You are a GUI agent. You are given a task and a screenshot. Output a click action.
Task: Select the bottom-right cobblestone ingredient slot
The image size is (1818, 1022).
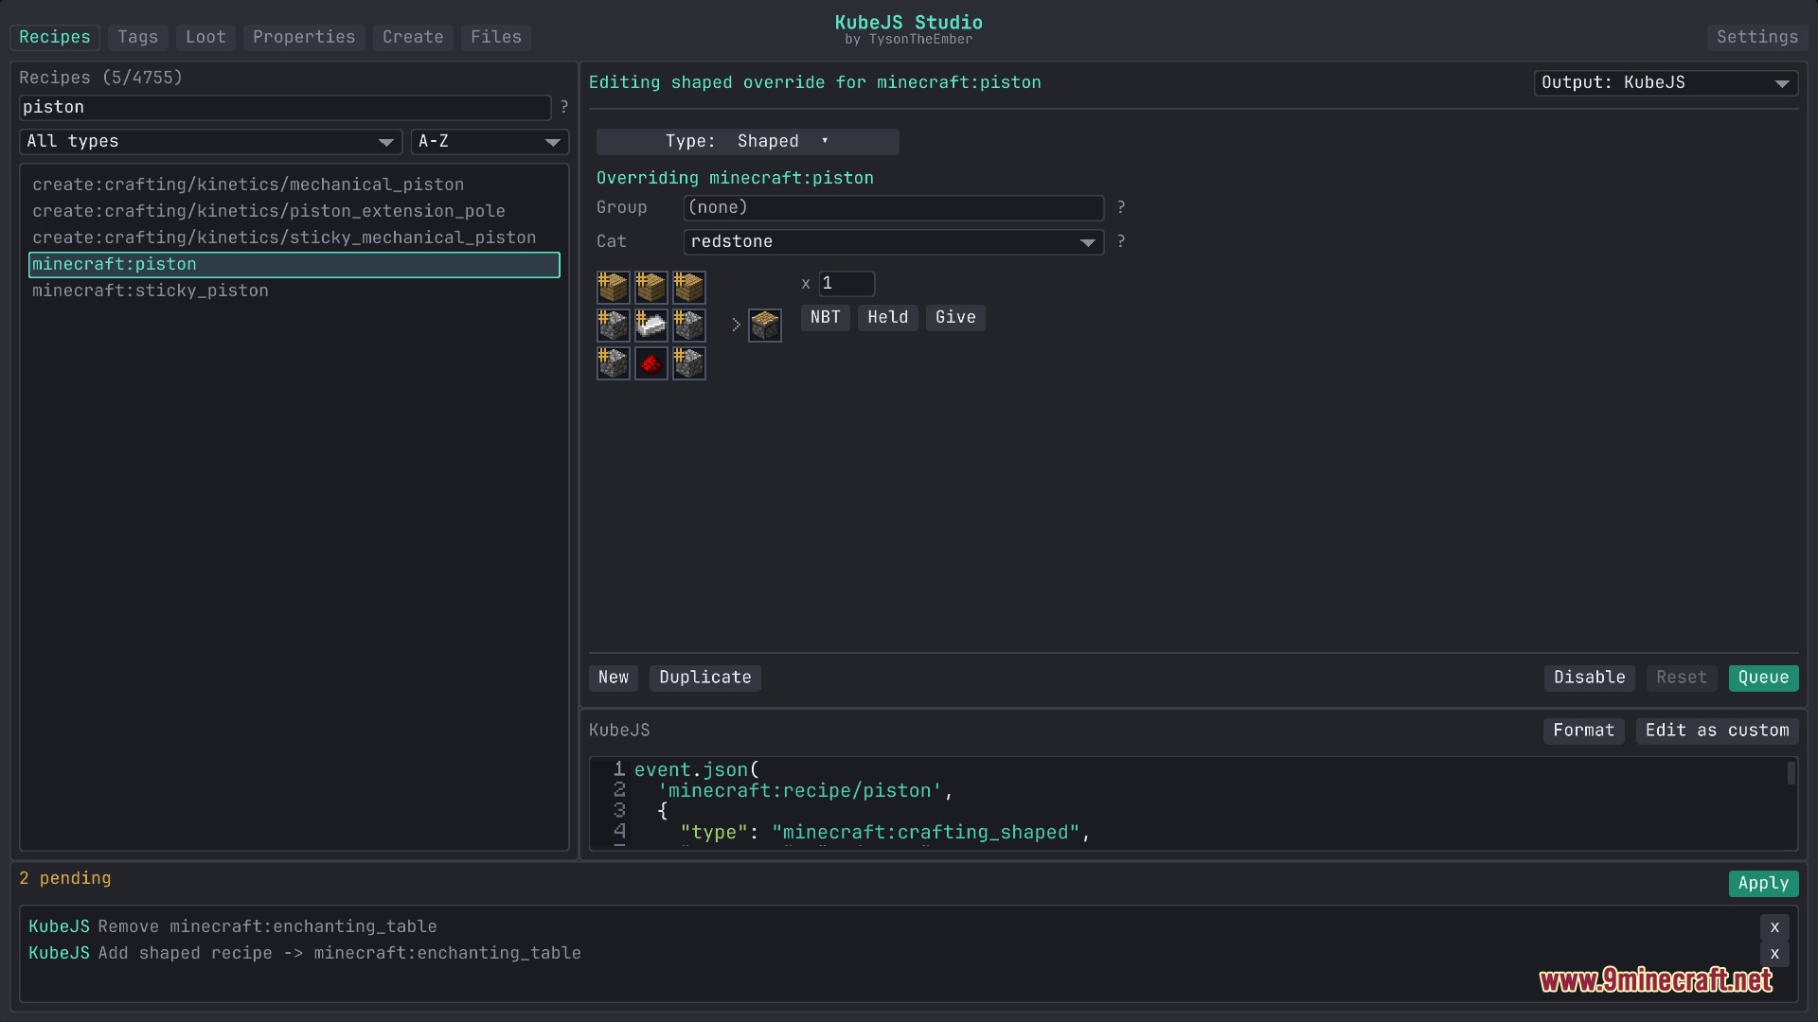pos(689,363)
